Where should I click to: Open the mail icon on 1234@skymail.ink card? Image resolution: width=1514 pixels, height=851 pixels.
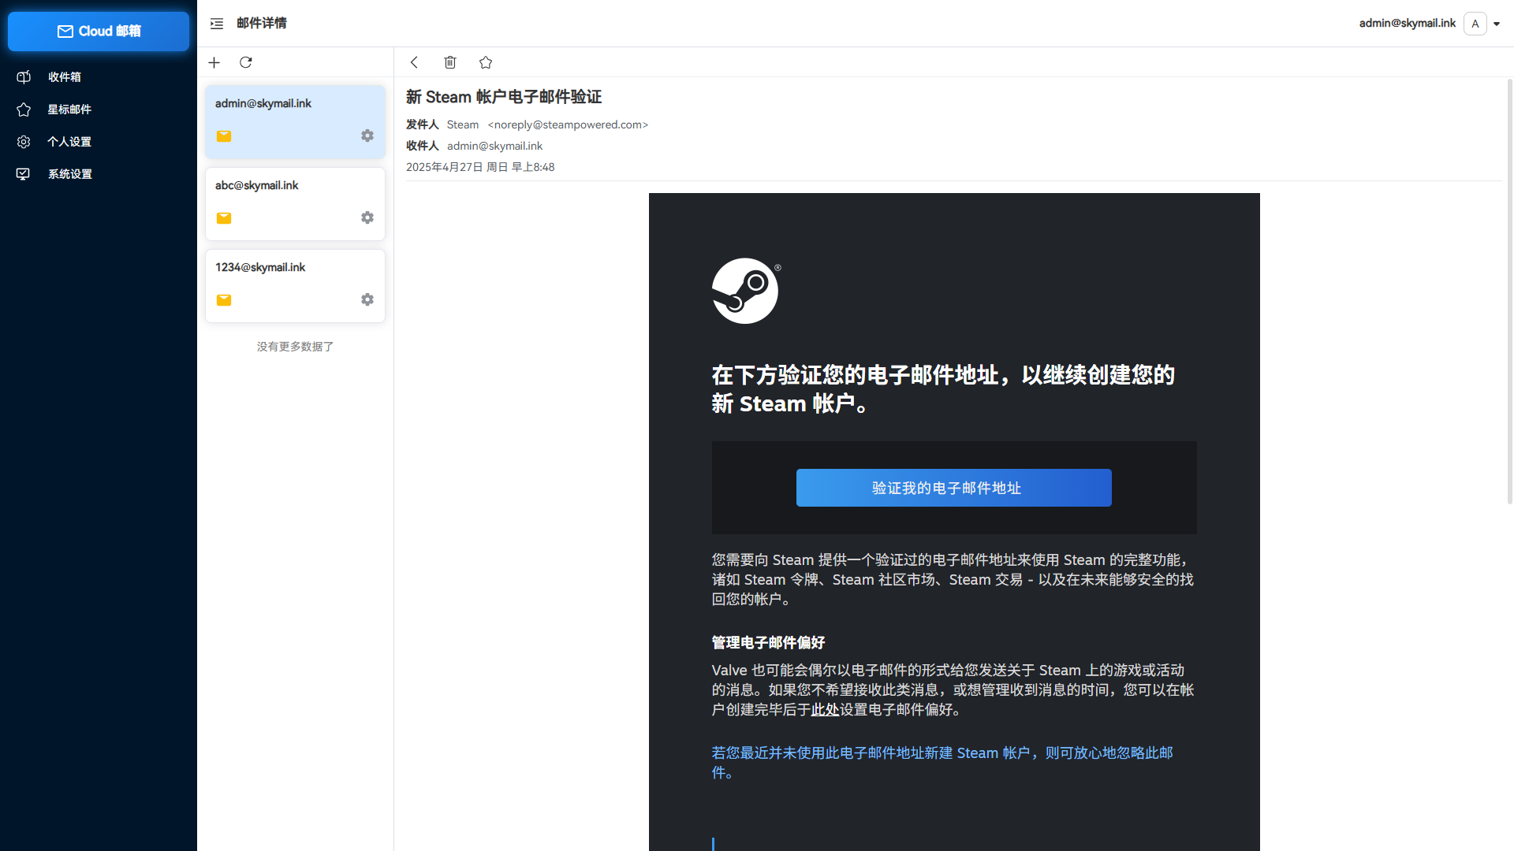click(x=224, y=300)
